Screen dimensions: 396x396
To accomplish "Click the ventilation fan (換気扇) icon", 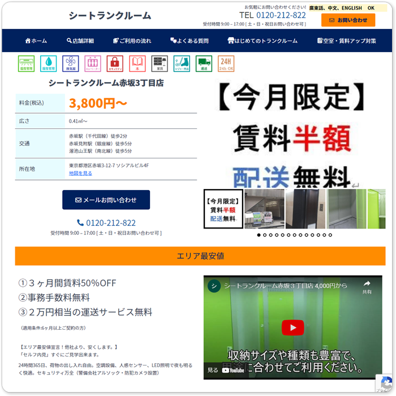I will tap(71, 63).
